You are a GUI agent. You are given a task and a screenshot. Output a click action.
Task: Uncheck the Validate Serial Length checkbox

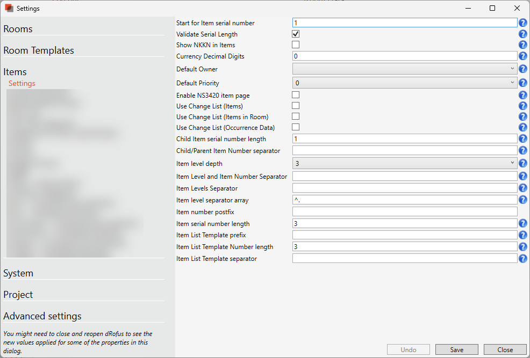(x=296, y=34)
